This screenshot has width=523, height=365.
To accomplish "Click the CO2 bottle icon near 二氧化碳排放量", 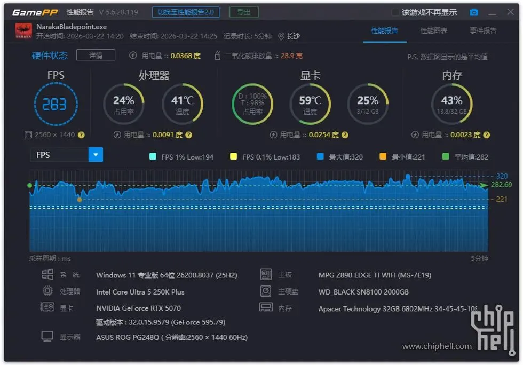I will pos(217,55).
